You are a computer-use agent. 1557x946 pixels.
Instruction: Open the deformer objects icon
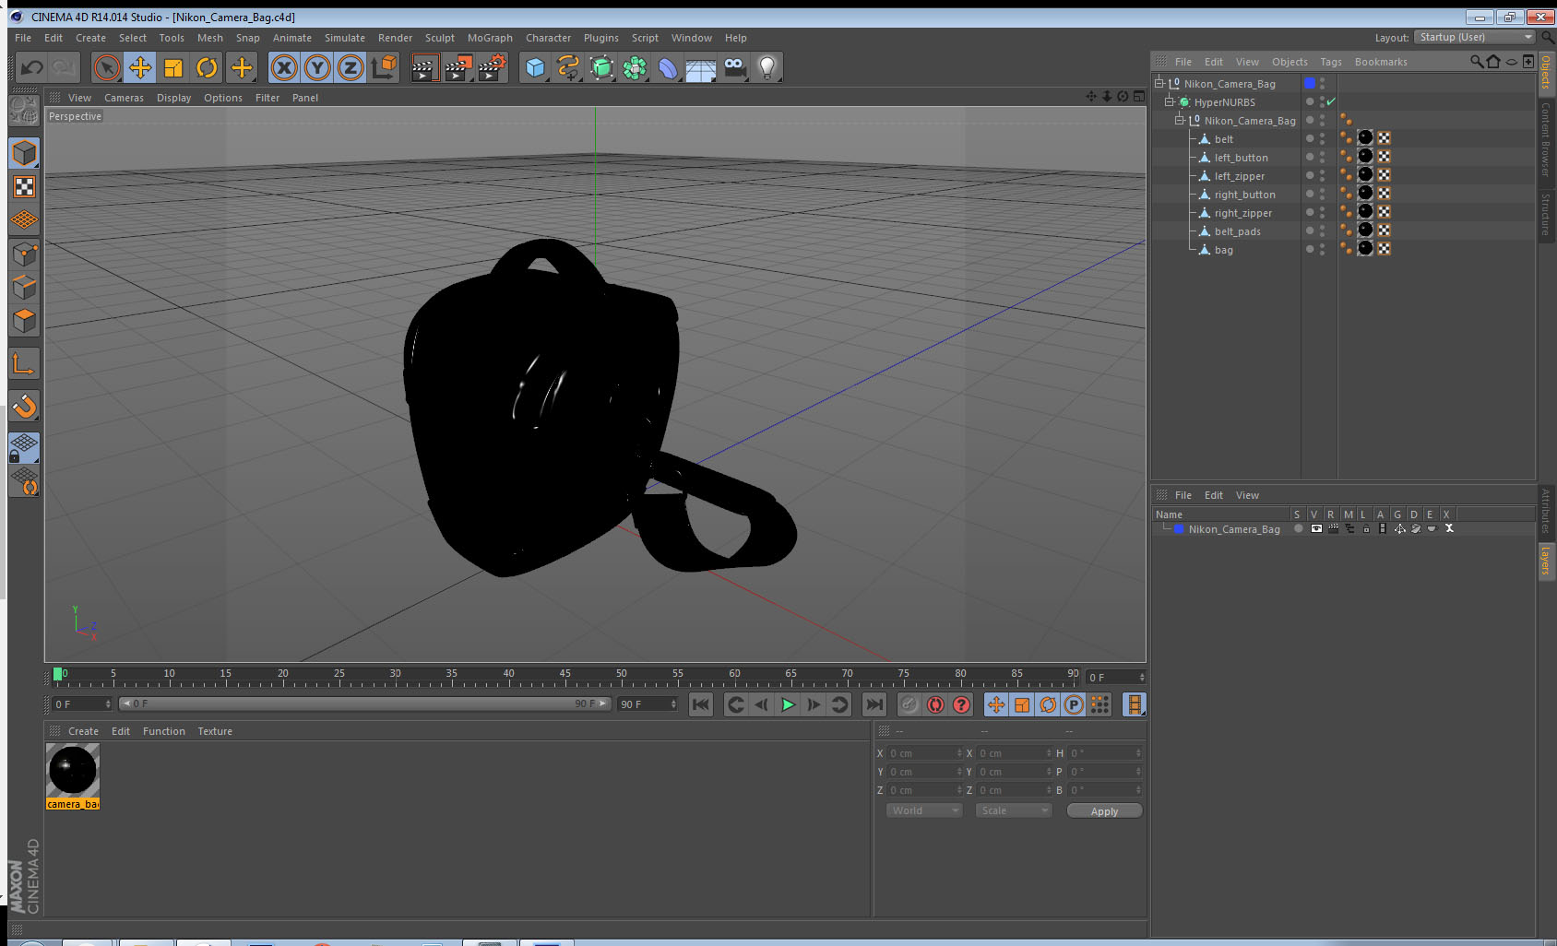(x=668, y=67)
